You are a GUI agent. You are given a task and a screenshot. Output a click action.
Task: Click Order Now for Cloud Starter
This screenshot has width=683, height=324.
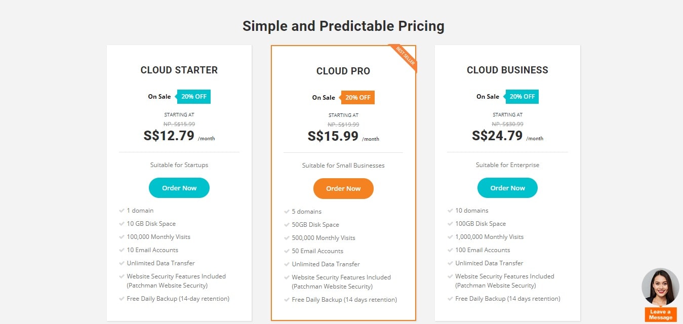pyautogui.click(x=179, y=188)
